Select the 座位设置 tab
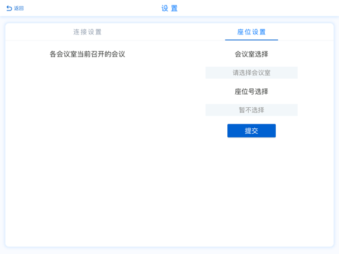339x254 pixels. point(251,32)
